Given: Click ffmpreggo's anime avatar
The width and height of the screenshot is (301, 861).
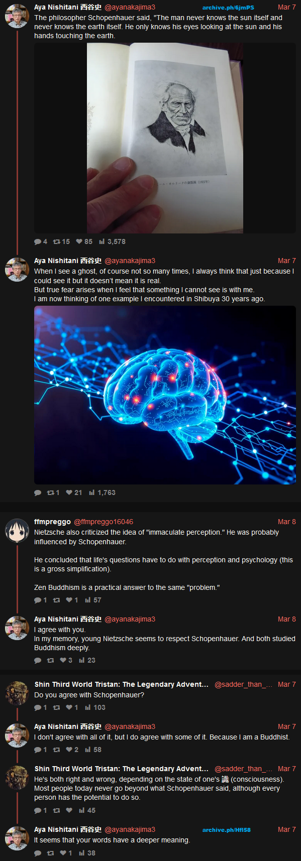Looking at the screenshot, I should (x=17, y=531).
